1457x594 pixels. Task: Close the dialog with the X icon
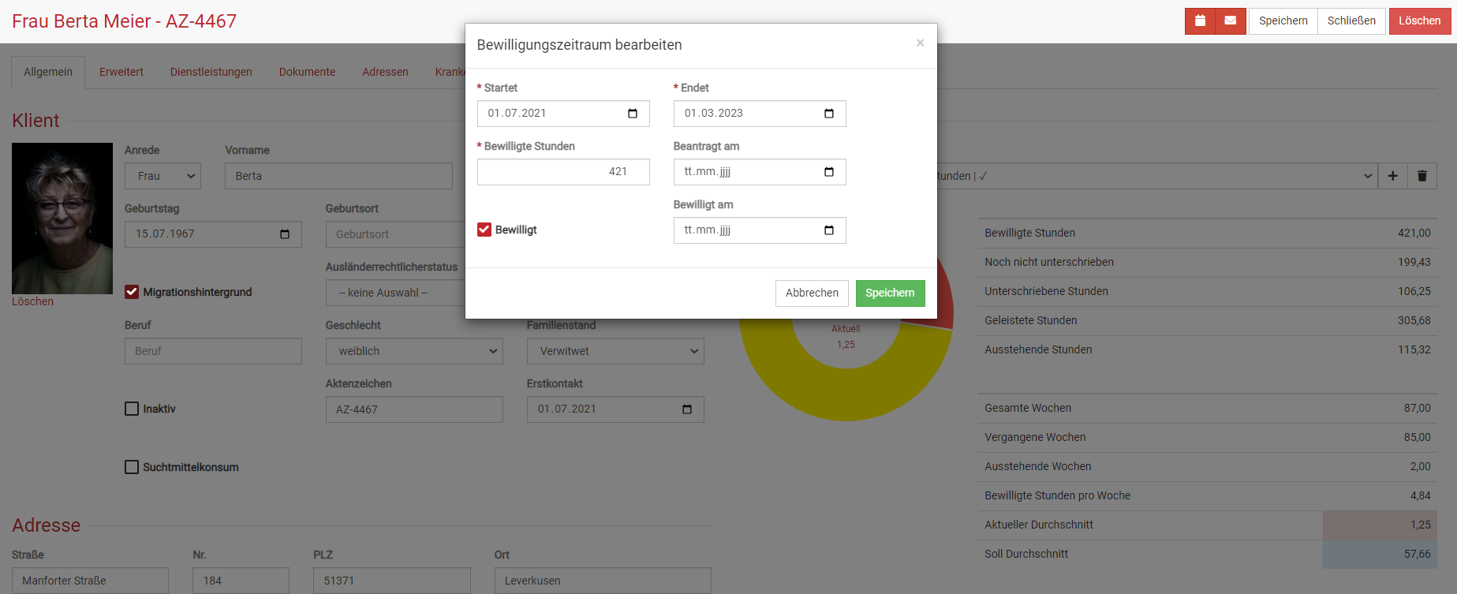pos(920,43)
